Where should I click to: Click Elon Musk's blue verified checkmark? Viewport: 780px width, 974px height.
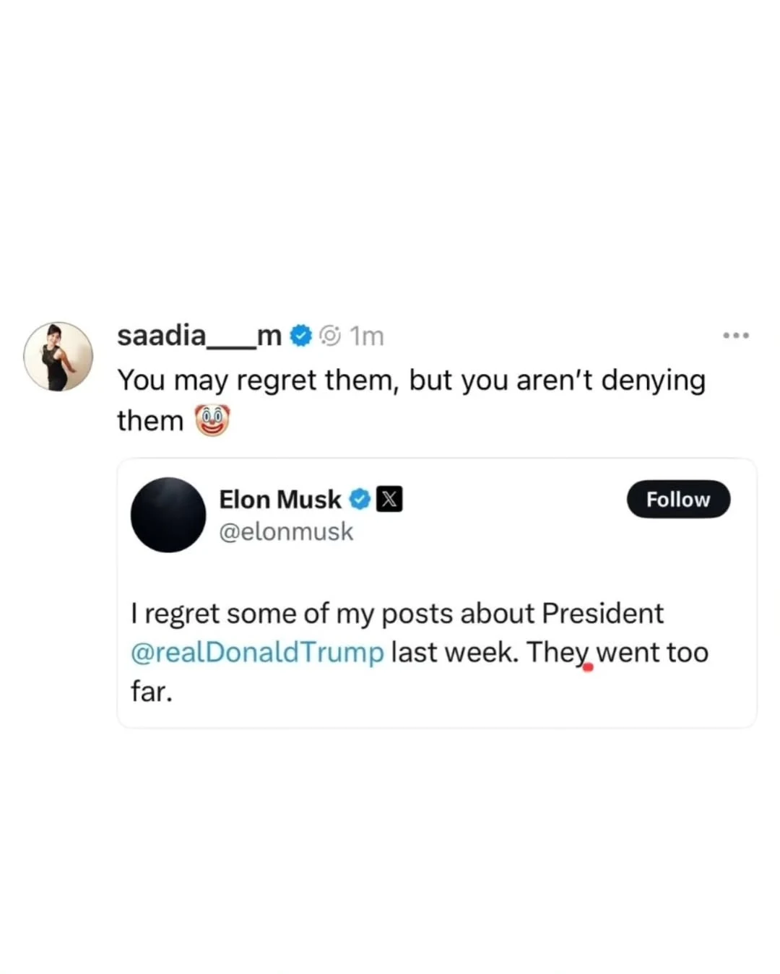coord(360,499)
